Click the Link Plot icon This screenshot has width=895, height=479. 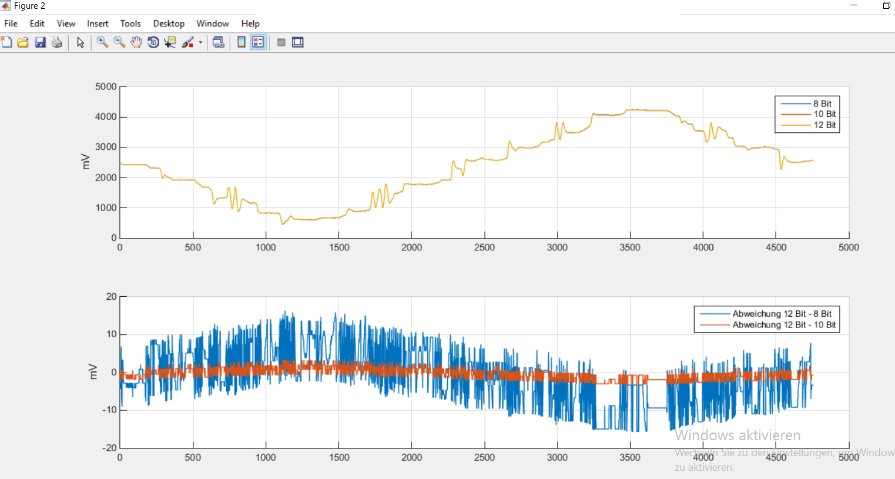coord(219,42)
